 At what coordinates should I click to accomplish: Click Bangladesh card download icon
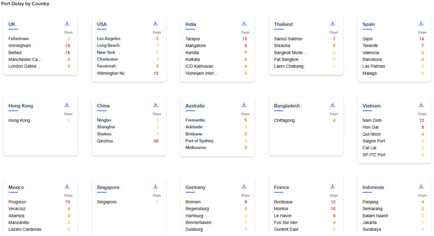coord(333,105)
